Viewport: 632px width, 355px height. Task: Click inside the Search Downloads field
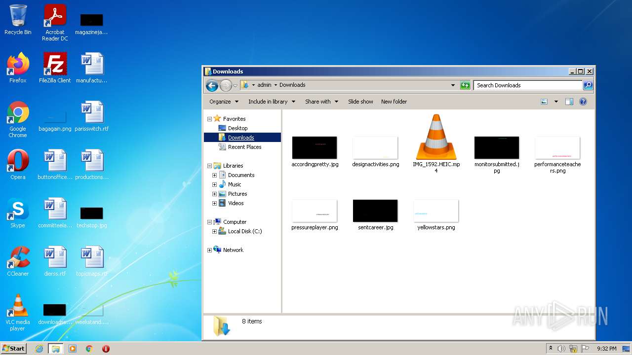tap(528, 85)
